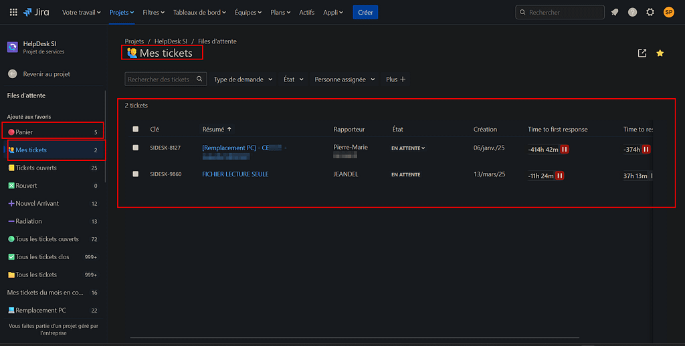This screenshot has width=685, height=346.
Task: Expand the Personne assignée filter
Action: tap(345, 79)
